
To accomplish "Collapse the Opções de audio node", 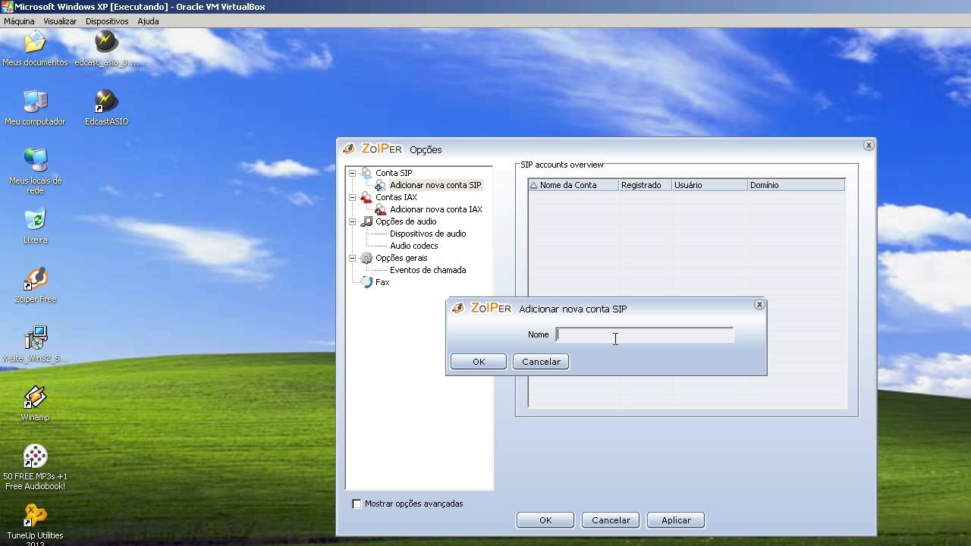I will (x=352, y=221).
